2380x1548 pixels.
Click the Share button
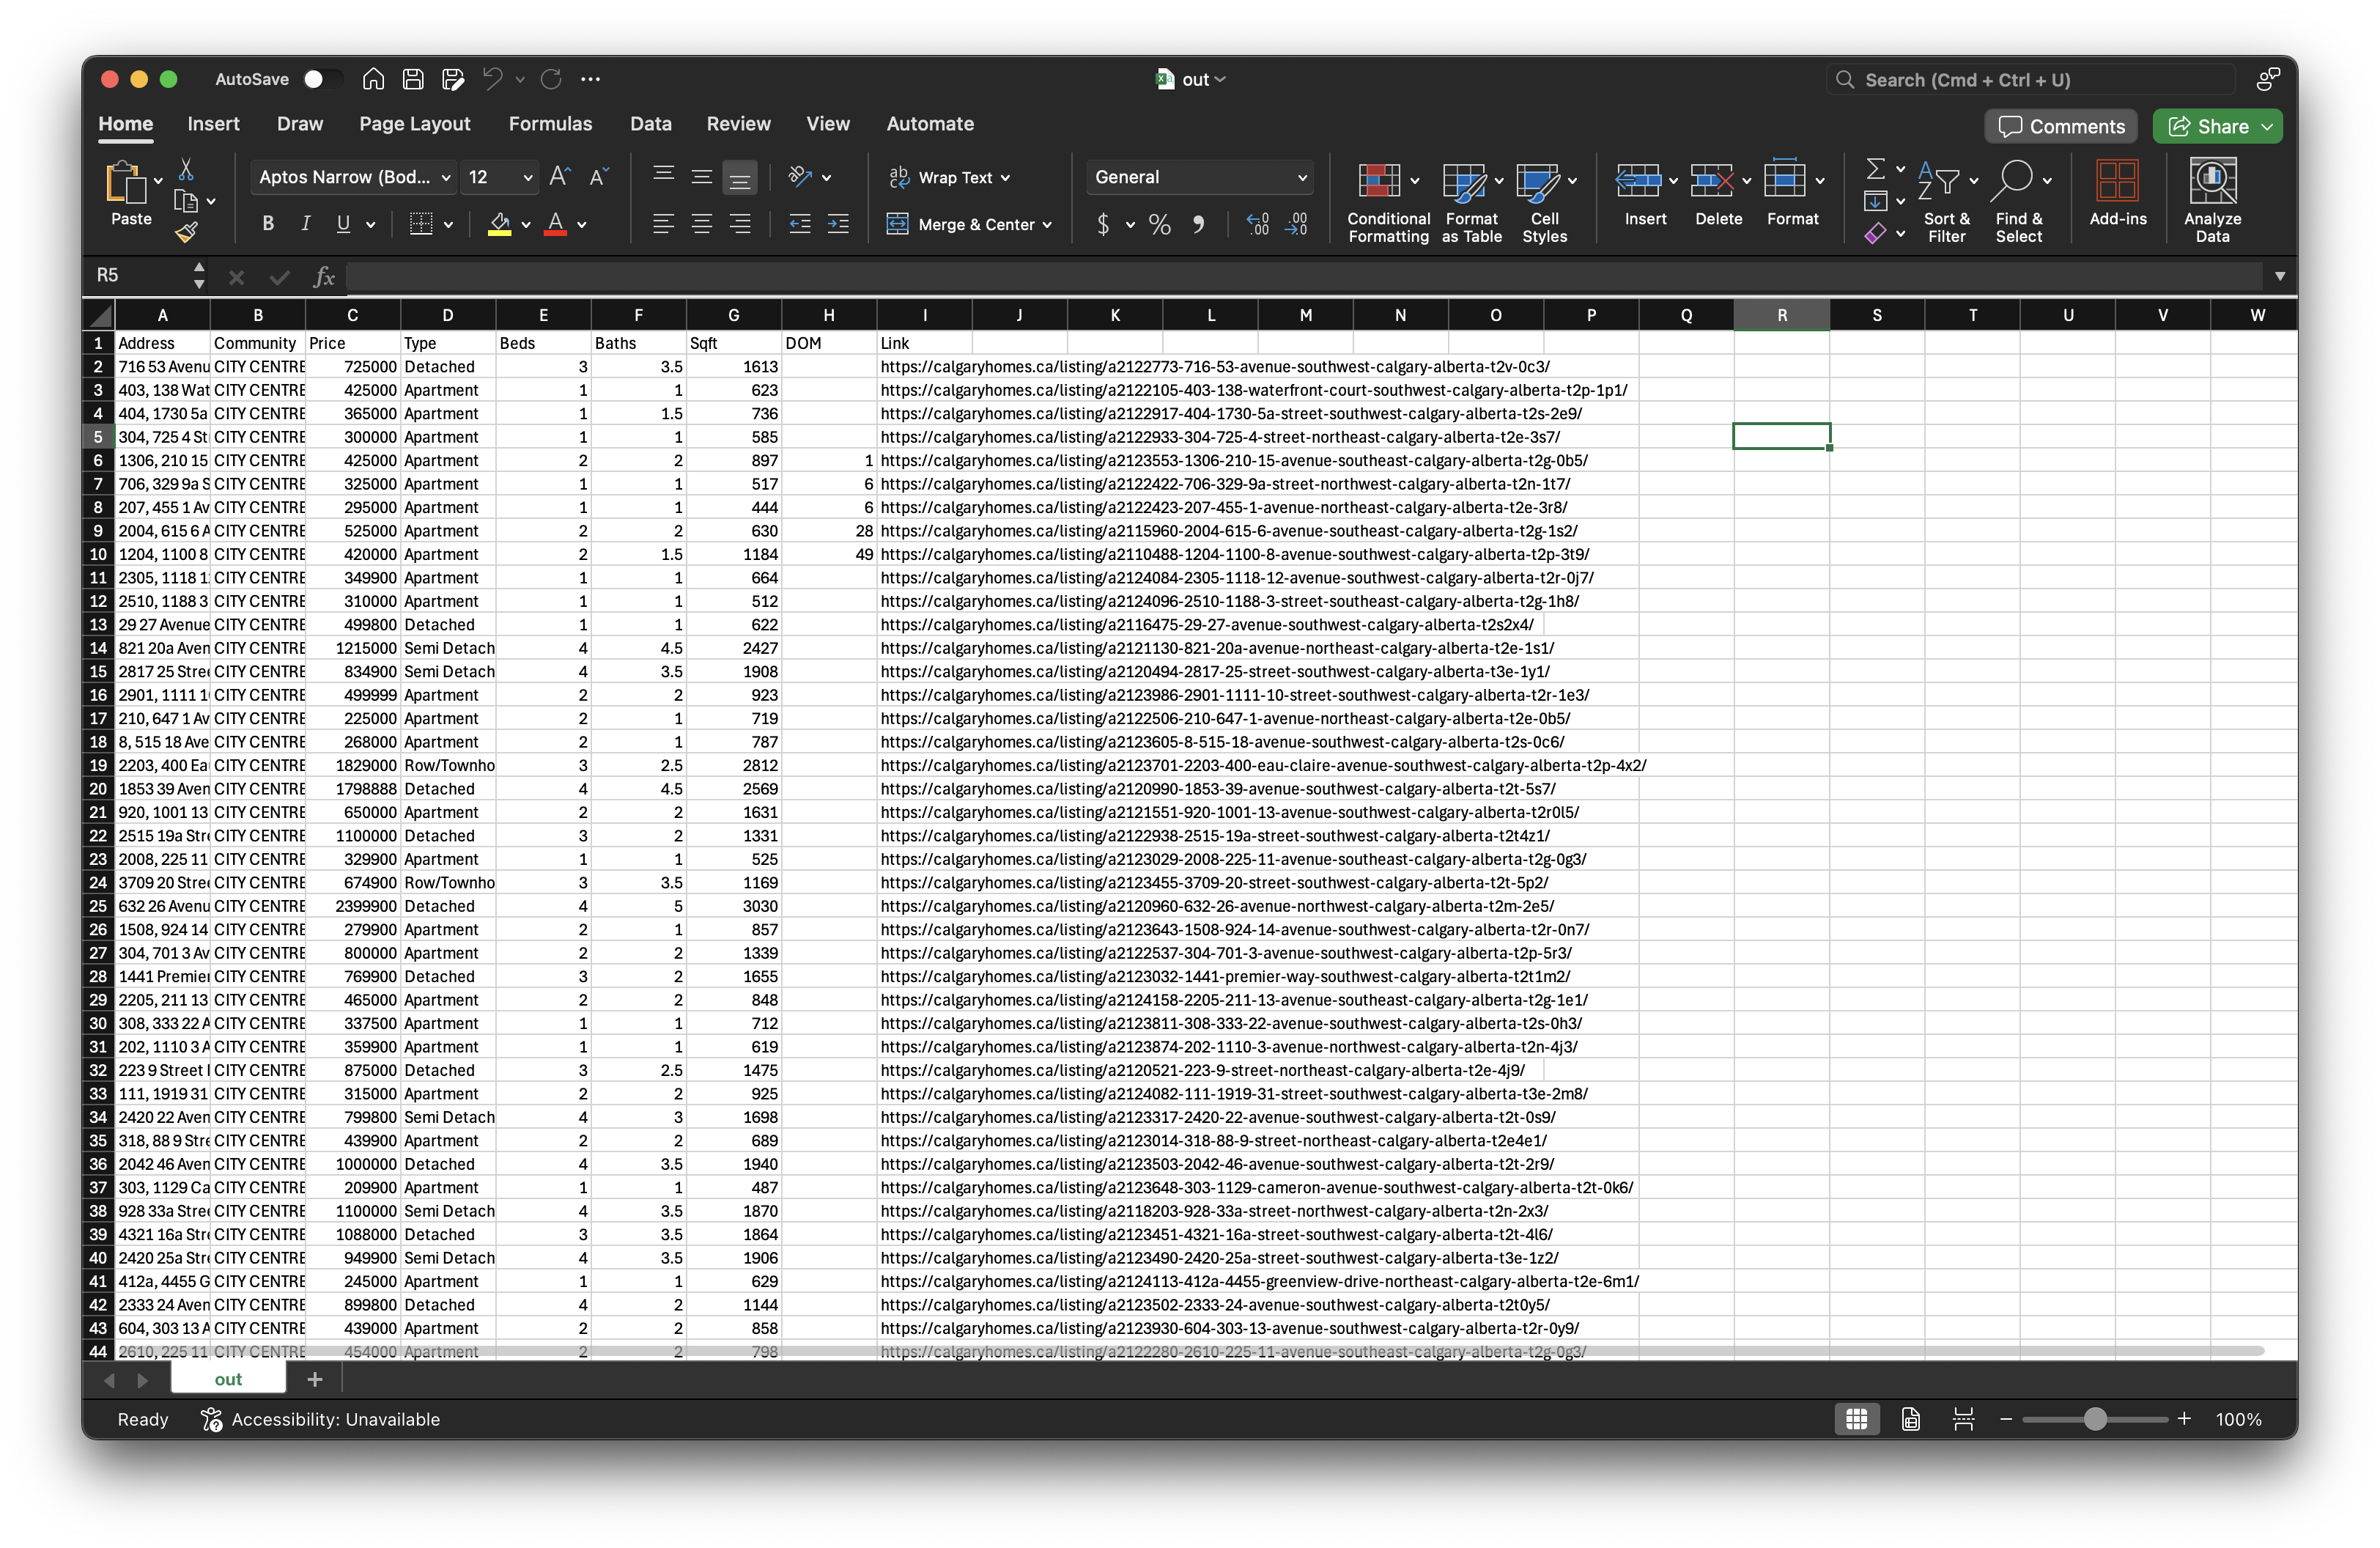click(x=2206, y=127)
